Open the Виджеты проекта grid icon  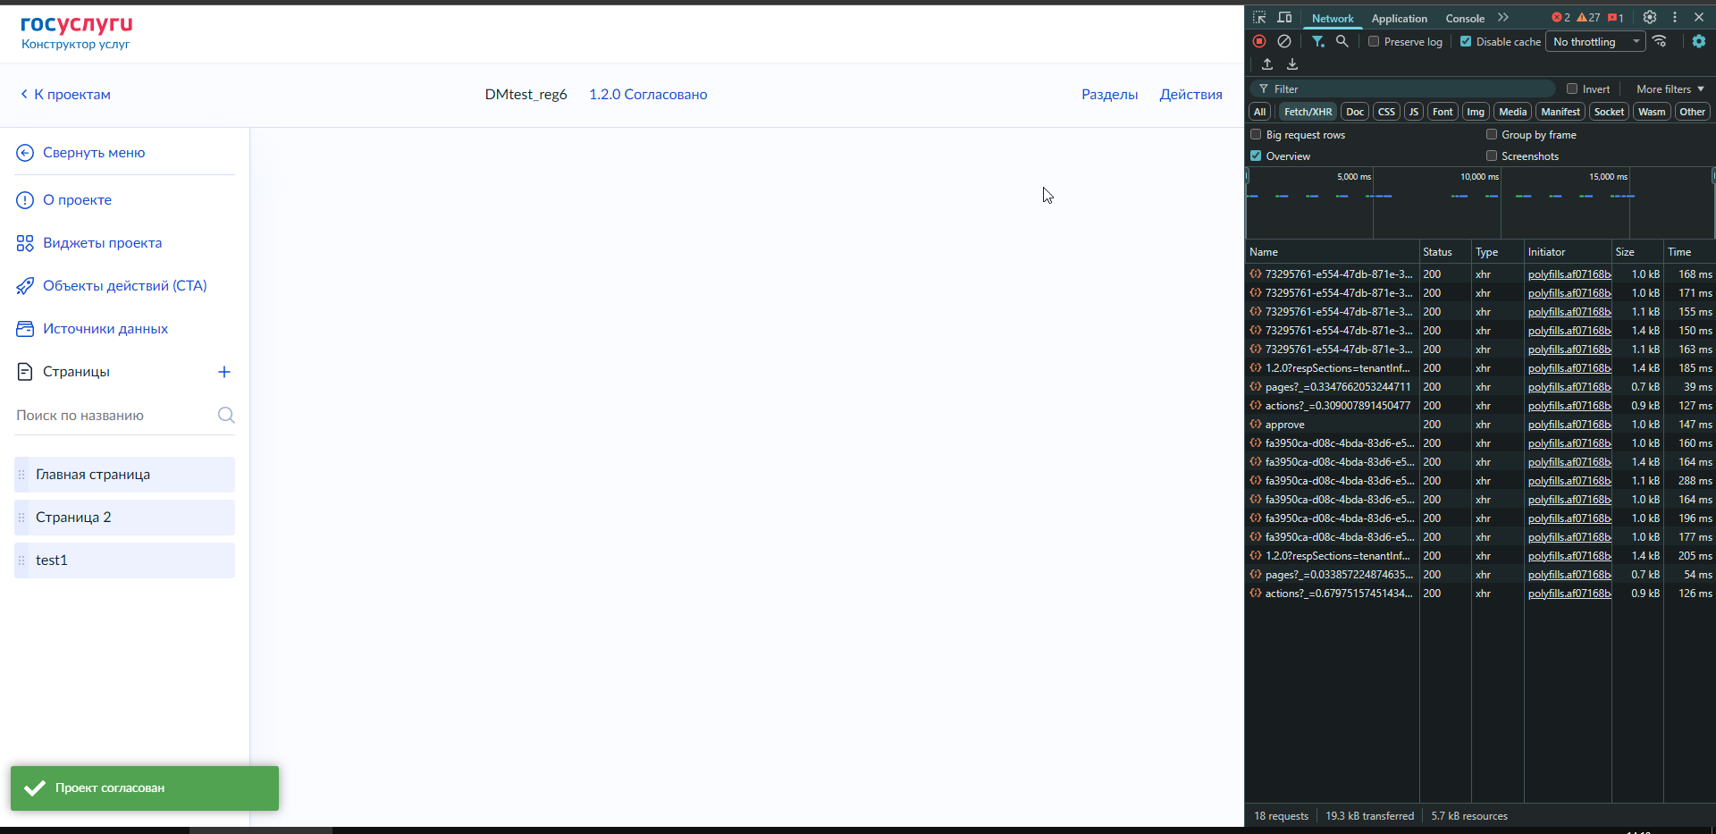[25, 243]
